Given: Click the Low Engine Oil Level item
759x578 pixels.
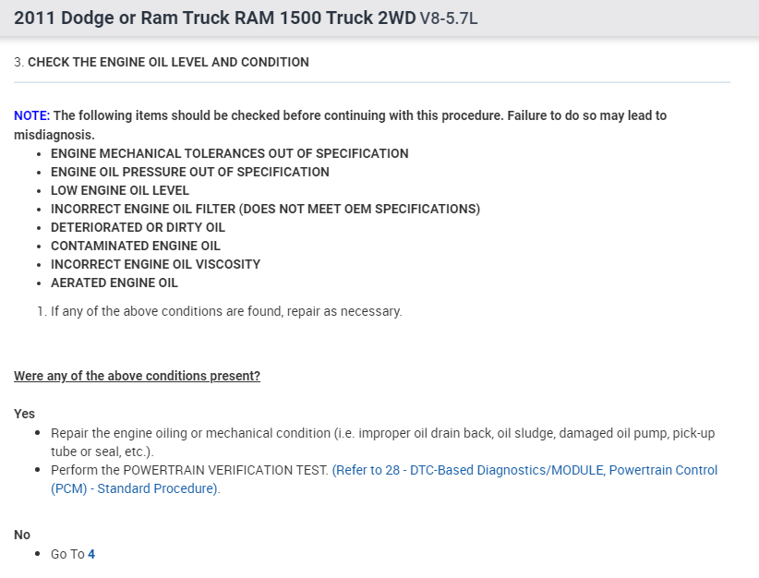Looking at the screenshot, I should [x=120, y=190].
